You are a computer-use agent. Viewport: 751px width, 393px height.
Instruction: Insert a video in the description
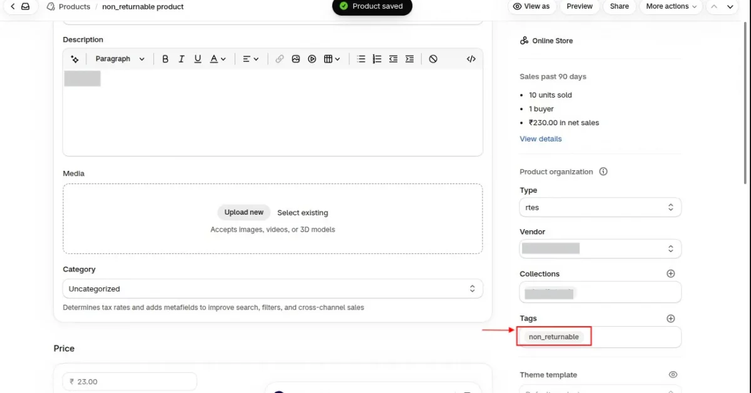tap(312, 59)
